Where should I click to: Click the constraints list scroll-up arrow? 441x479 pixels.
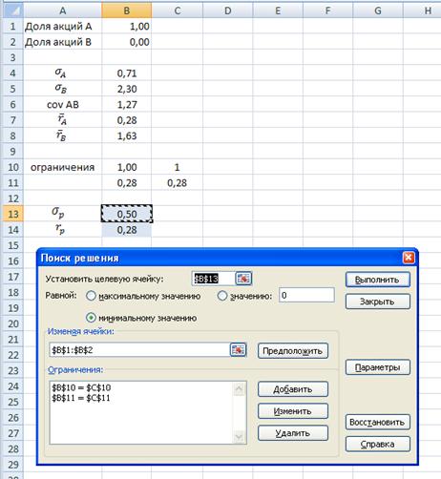tap(239, 388)
